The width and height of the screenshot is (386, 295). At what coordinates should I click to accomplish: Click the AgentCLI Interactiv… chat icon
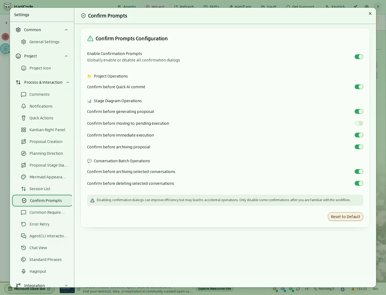pyautogui.click(x=24, y=236)
